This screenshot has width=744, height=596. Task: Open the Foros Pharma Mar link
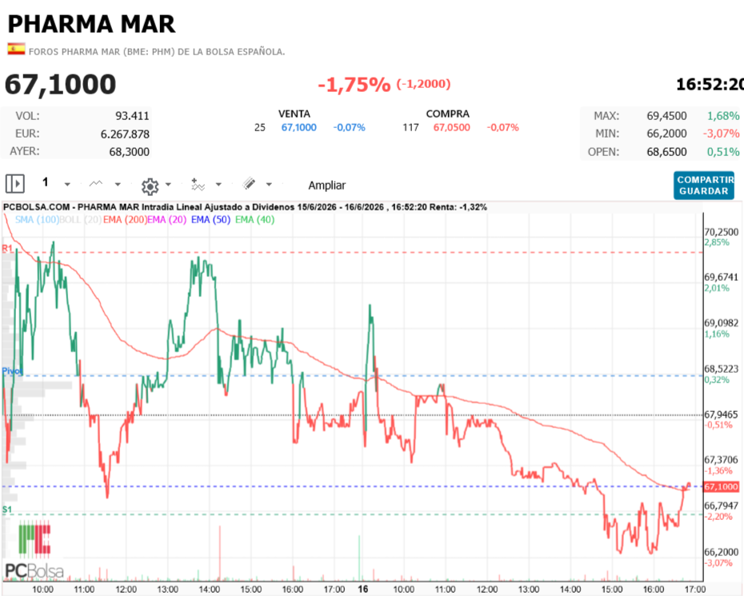[x=157, y=52]
